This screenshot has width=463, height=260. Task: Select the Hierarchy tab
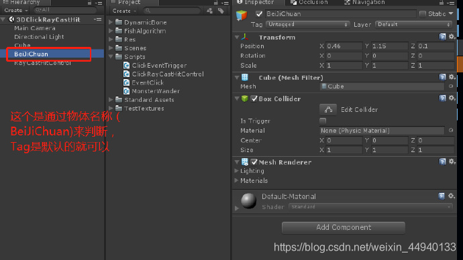pyautogui.click(x=21, y=3)
